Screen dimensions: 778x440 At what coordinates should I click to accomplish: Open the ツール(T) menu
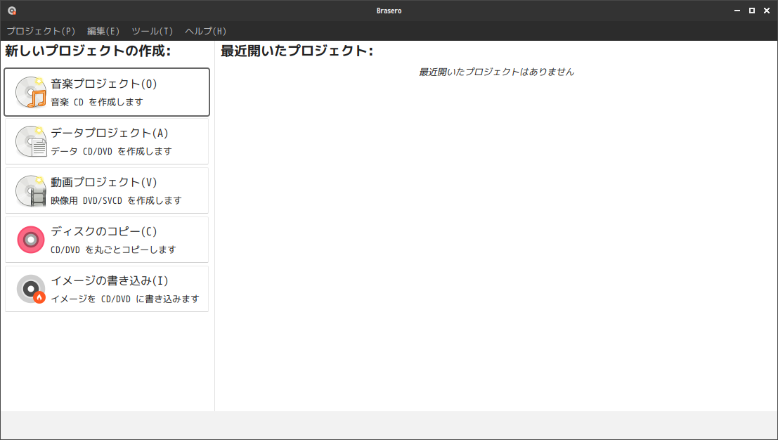[153, 31]
